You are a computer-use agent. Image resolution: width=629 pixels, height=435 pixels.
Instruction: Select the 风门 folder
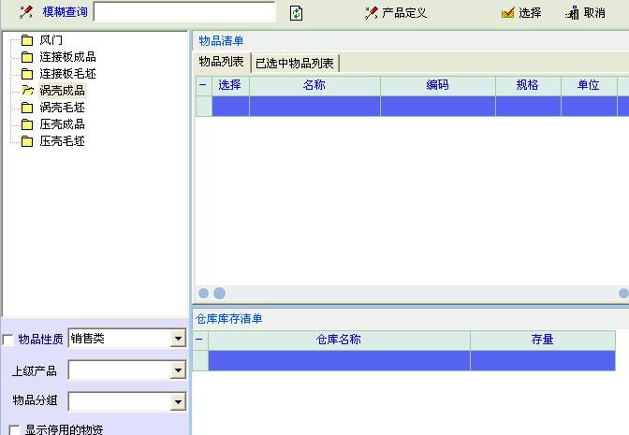(27, 40)
